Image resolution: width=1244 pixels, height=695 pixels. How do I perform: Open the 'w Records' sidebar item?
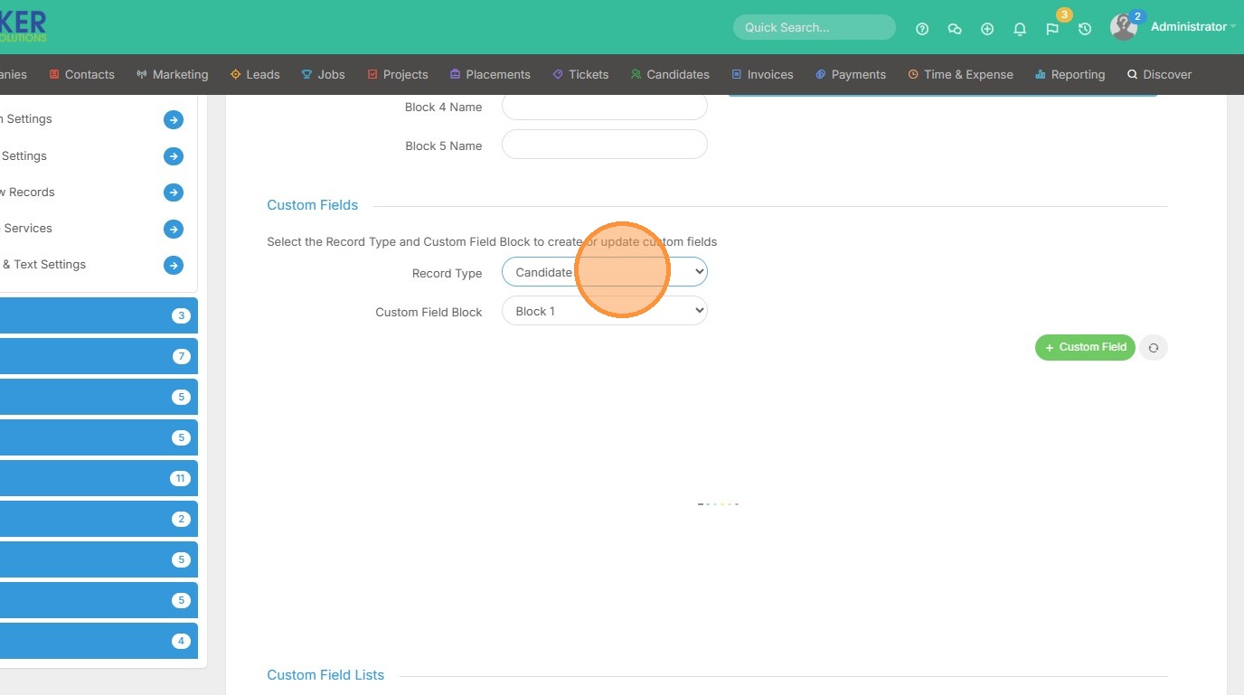(x=27, y=193)
